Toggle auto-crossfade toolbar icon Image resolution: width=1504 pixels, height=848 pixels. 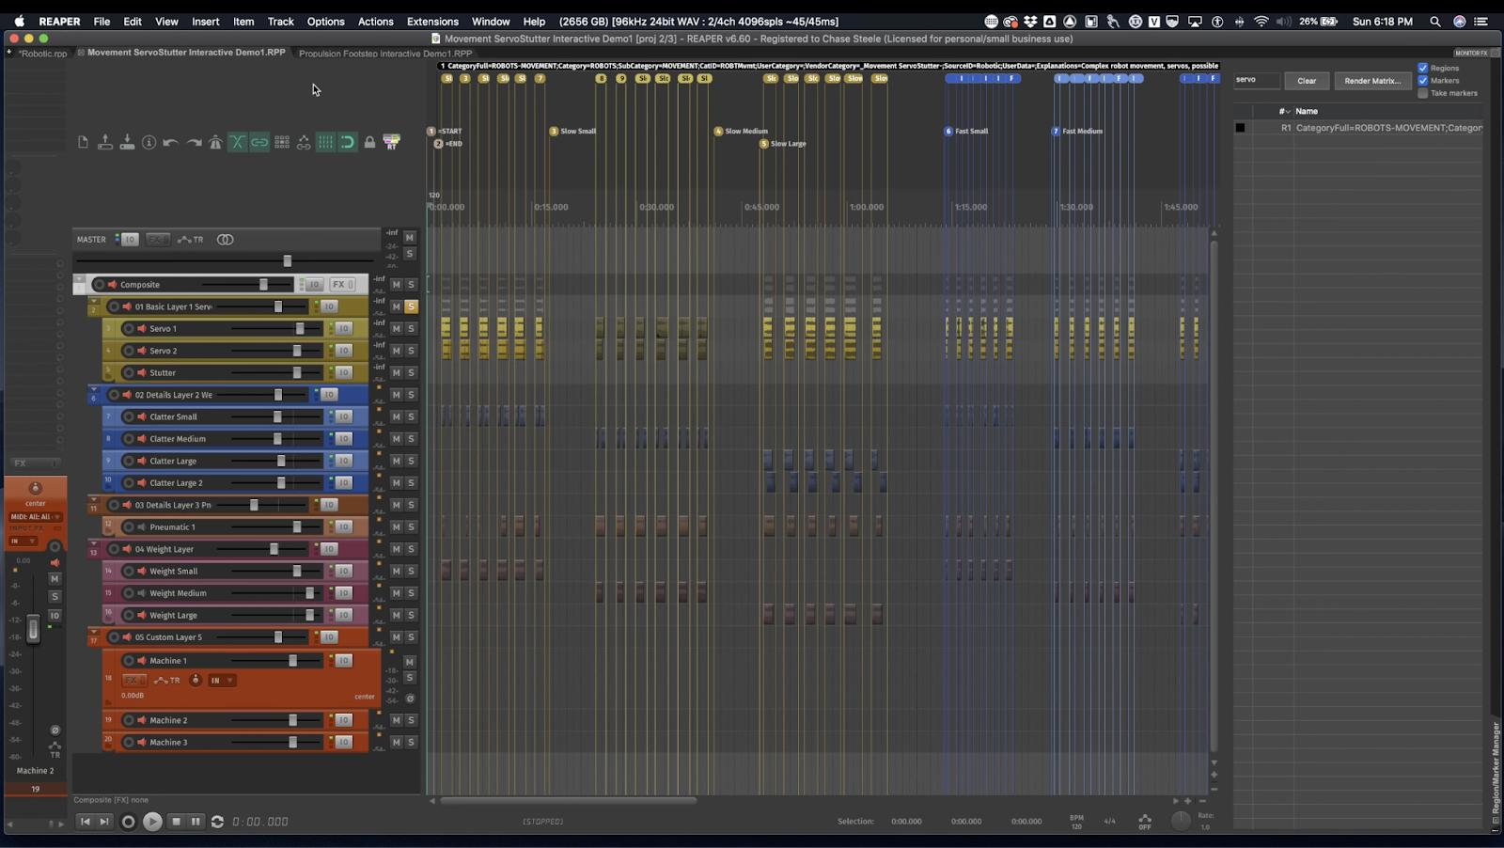pyautogui.click(x=237, y=142)
